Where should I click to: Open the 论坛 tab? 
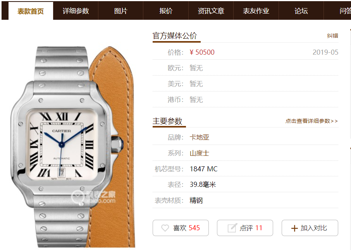301,11
